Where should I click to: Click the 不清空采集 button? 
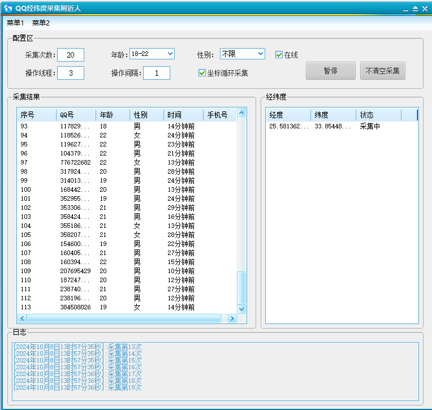click(x=382, y=71)
